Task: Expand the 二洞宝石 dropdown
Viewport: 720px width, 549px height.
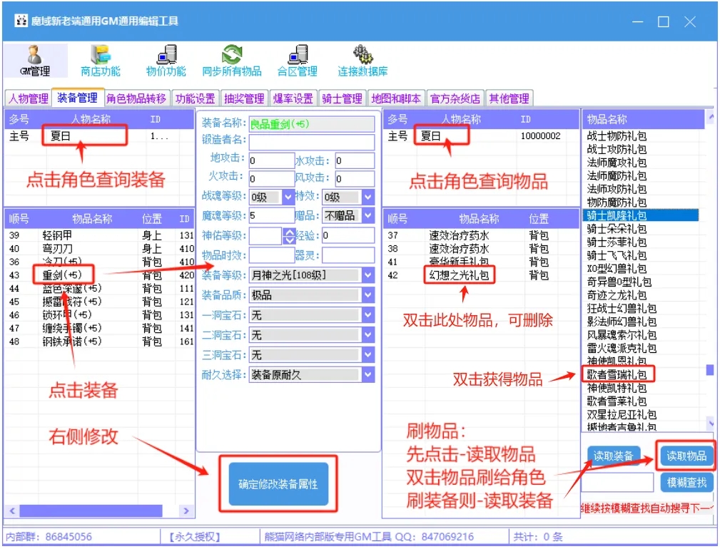Action: 367,335
